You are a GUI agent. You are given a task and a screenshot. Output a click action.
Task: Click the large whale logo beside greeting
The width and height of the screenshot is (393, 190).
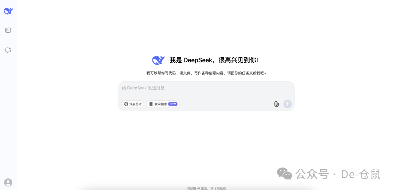click(158, 60)
